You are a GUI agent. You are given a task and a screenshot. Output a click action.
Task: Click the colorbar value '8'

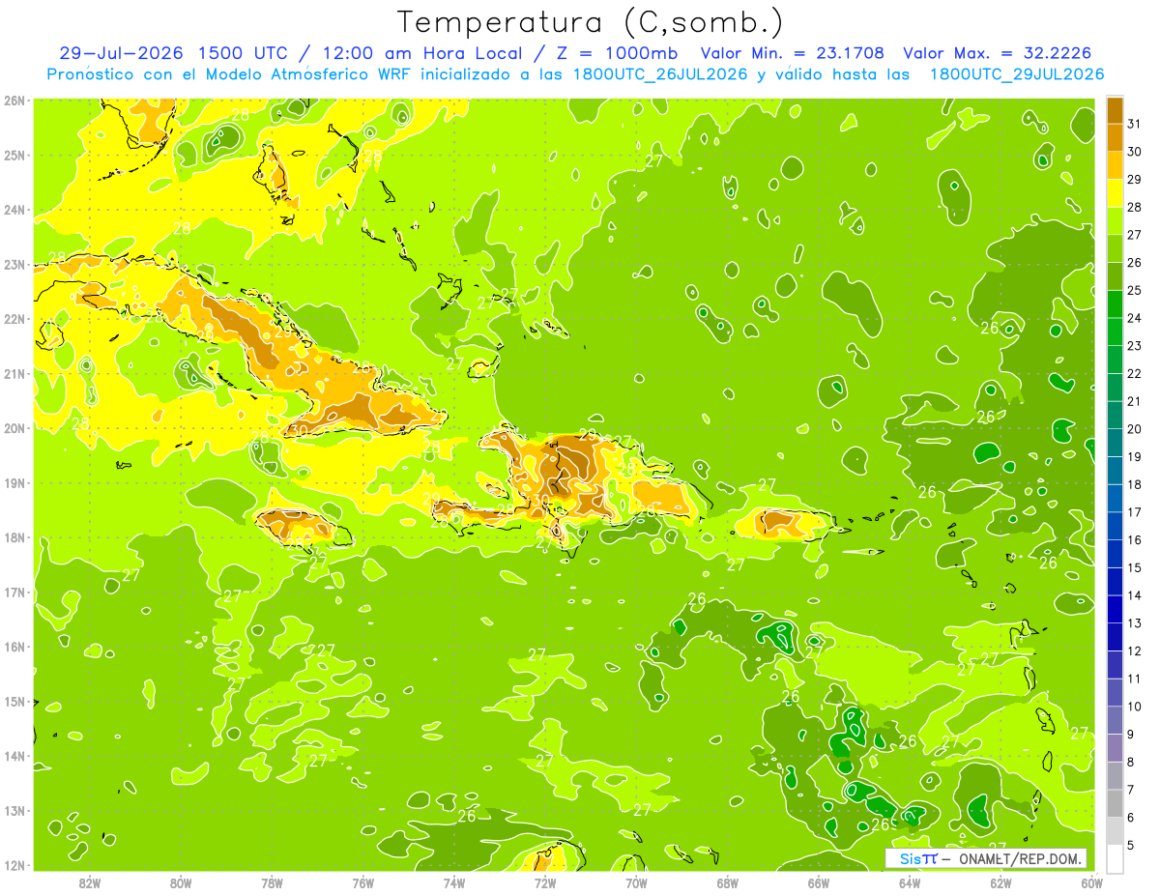(x=1131, y=762)
